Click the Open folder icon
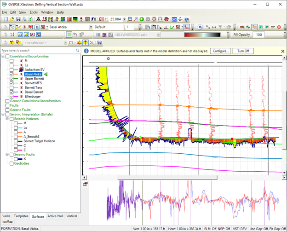The image size is (287, 232). tap(12, 19)
